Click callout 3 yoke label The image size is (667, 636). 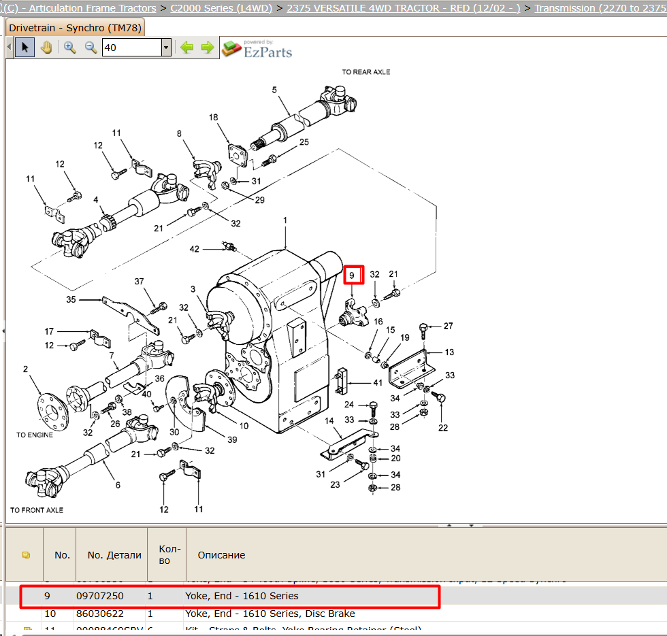click(x=193, y=289)
